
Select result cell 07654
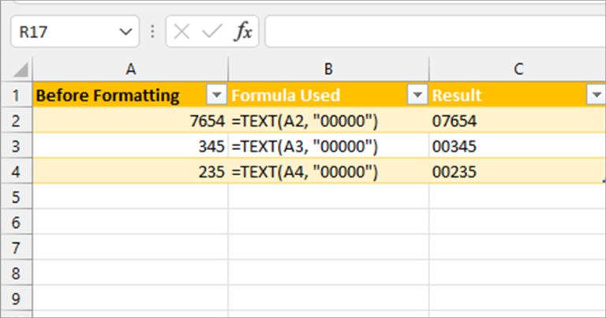tap(518, 121)
